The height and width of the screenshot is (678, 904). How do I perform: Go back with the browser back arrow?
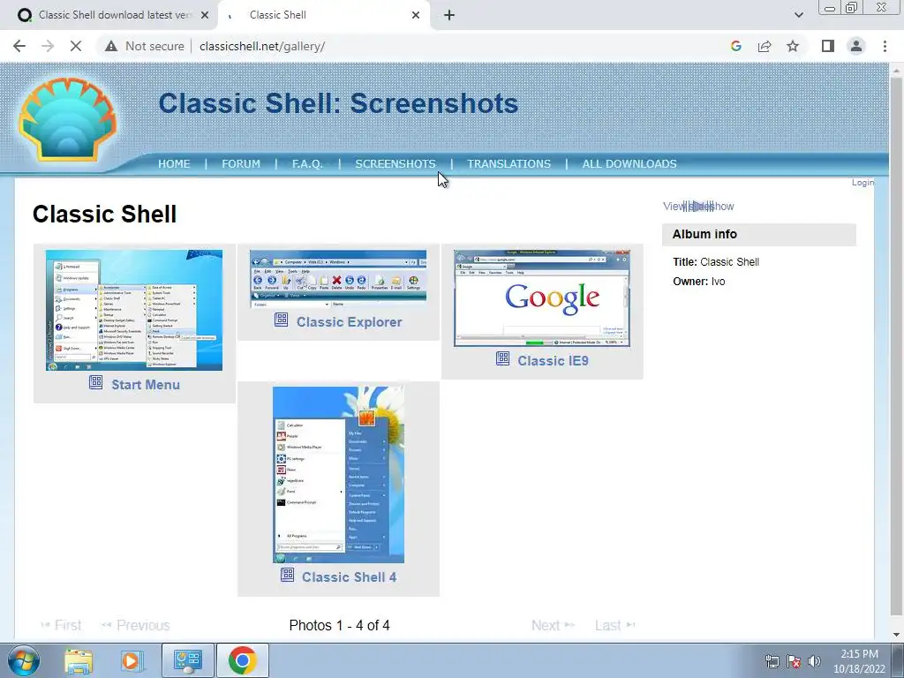pos(19,46)
